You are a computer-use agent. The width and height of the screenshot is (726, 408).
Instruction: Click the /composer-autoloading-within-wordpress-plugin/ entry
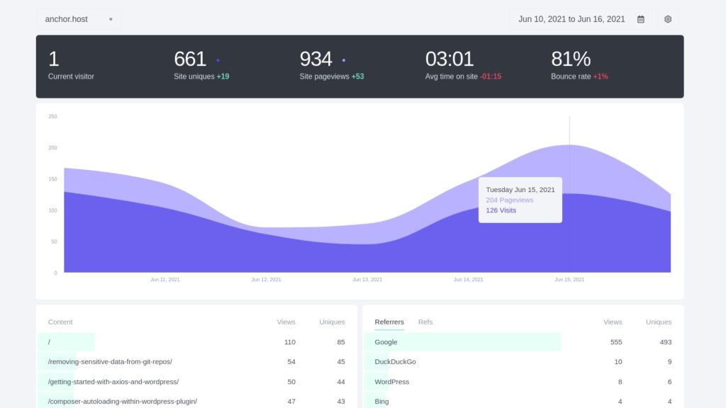click(123, 402)
